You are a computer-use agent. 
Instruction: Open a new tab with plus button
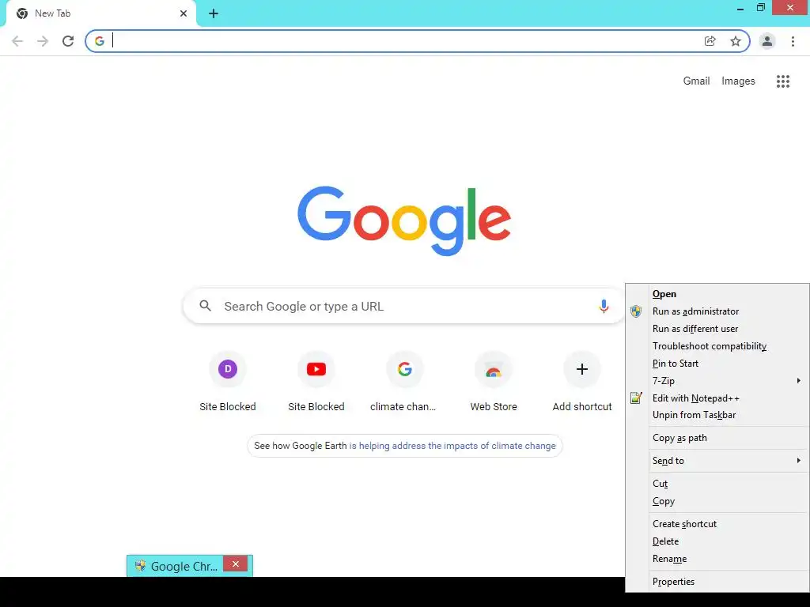click(214, 13)
